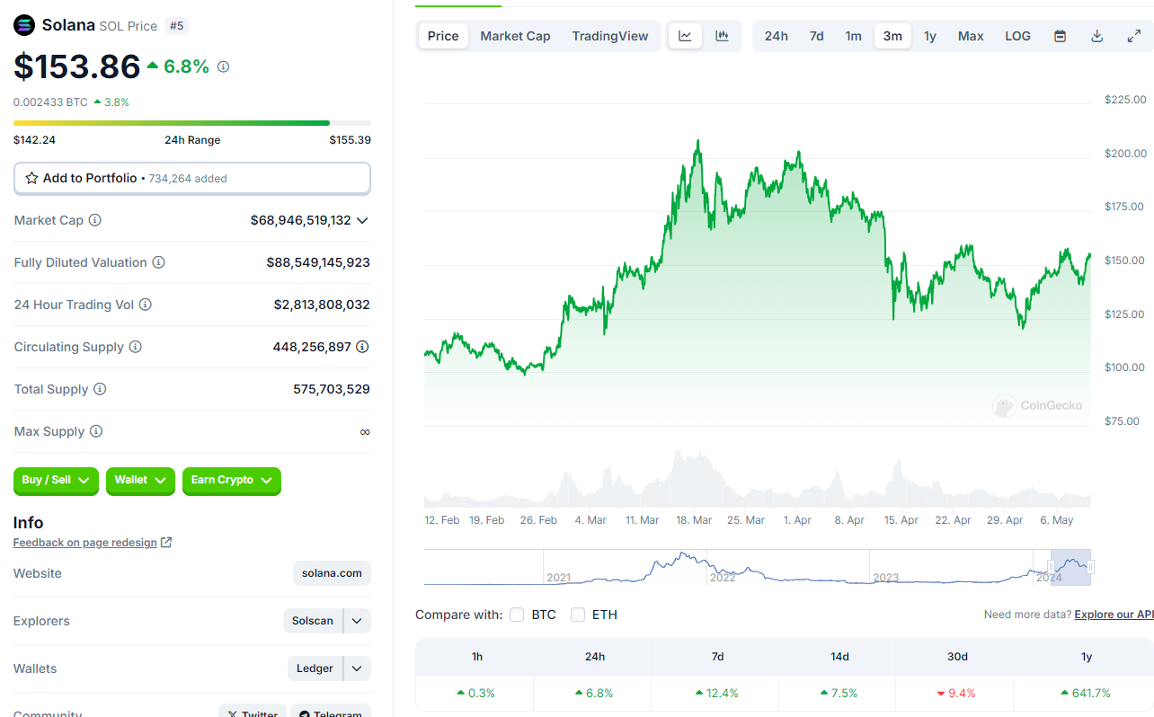Click the 24h Range progress bar
The width and height of the screenshot is (1154, 717).
(191, 123)
